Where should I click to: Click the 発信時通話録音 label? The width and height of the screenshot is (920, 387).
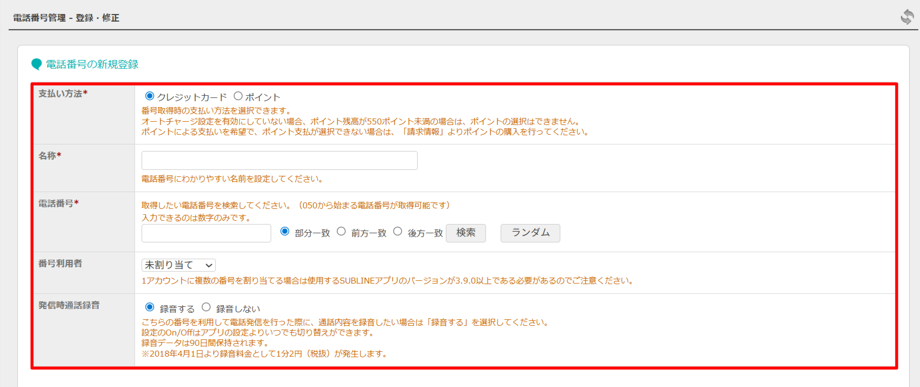click(x=69, y=305)
